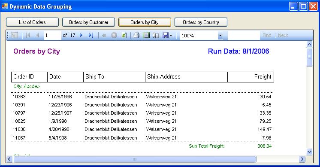Click the vertical scrollbar up arrow
The height and width of the screenshot is (167, 320).
309,45
